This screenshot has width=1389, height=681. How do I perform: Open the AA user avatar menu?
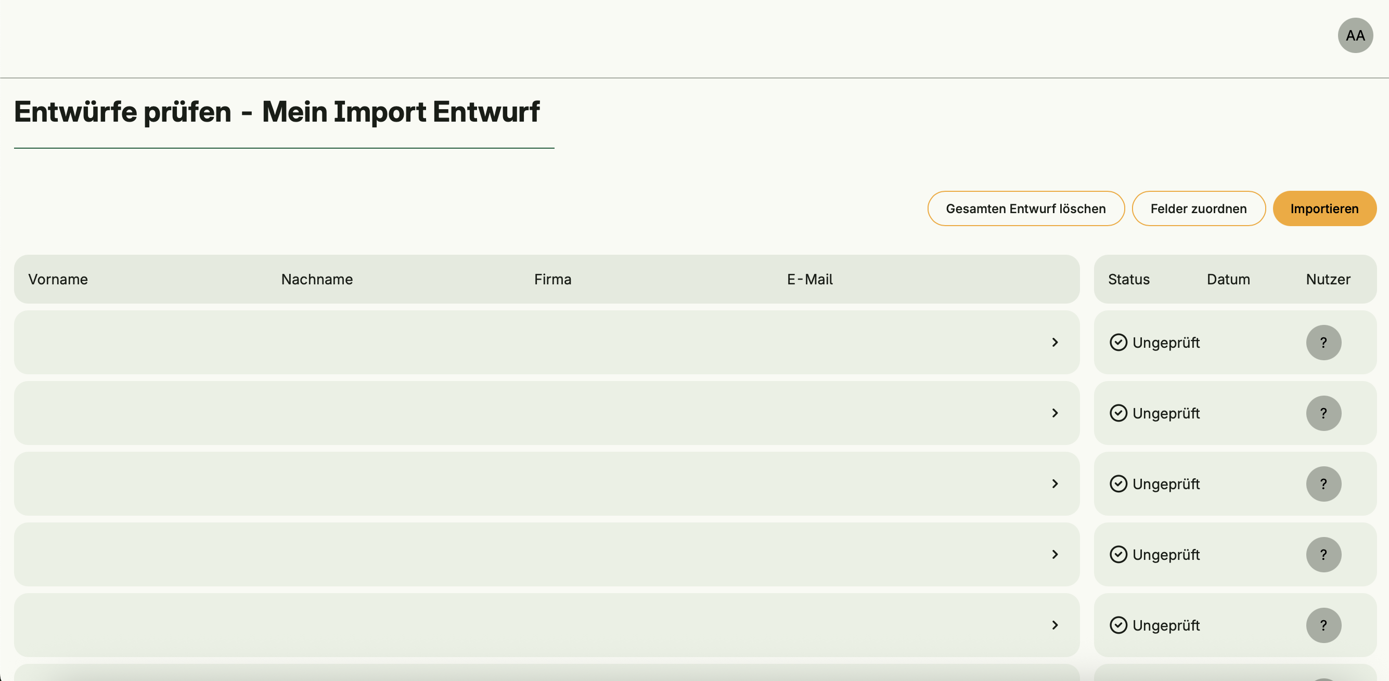(1355, 35)
